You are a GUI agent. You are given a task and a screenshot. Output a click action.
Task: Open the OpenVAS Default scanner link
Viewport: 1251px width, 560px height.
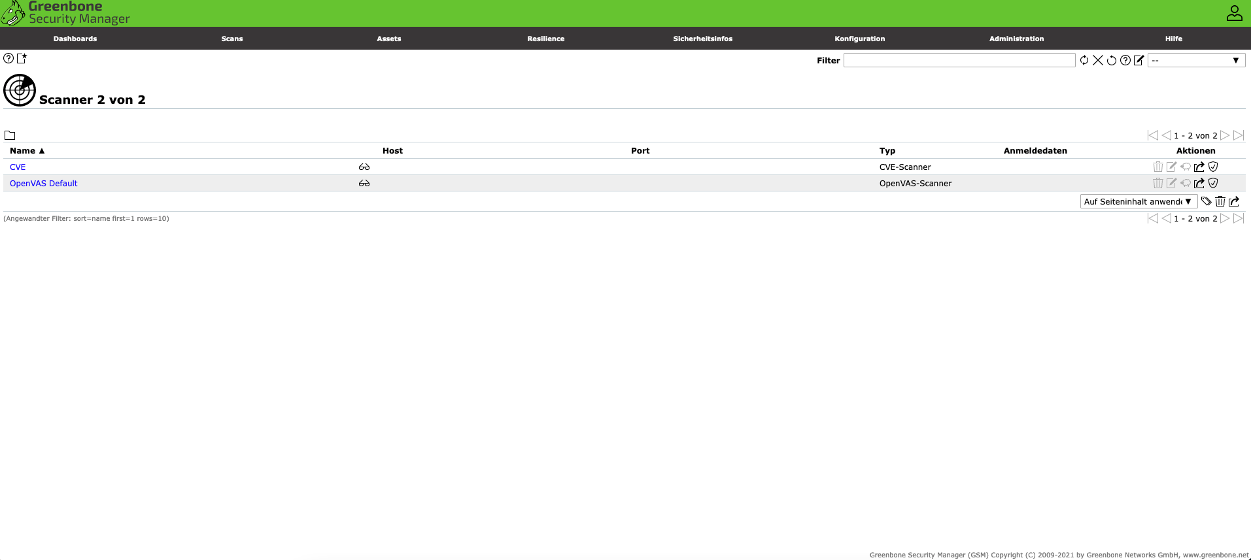tap(43, 184)
